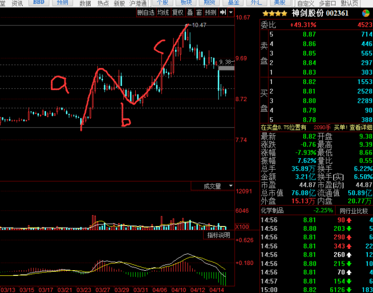Select the 板块 sector tab
This screenshot has height=293, width=373.
pyautogui.click(x=186, y=3)
